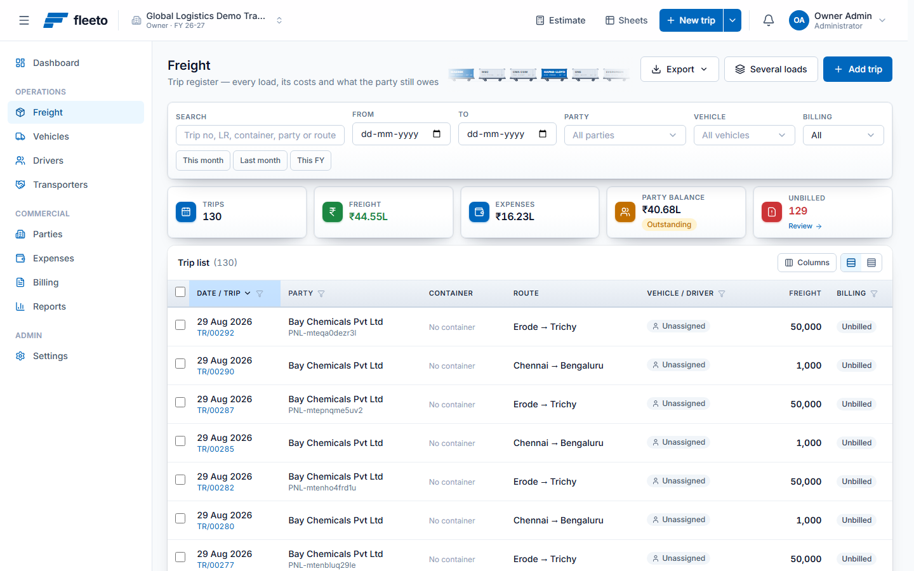The image size is (914, 571).
Task: Select the header select-all checkbox
Action: coord(180,292)
